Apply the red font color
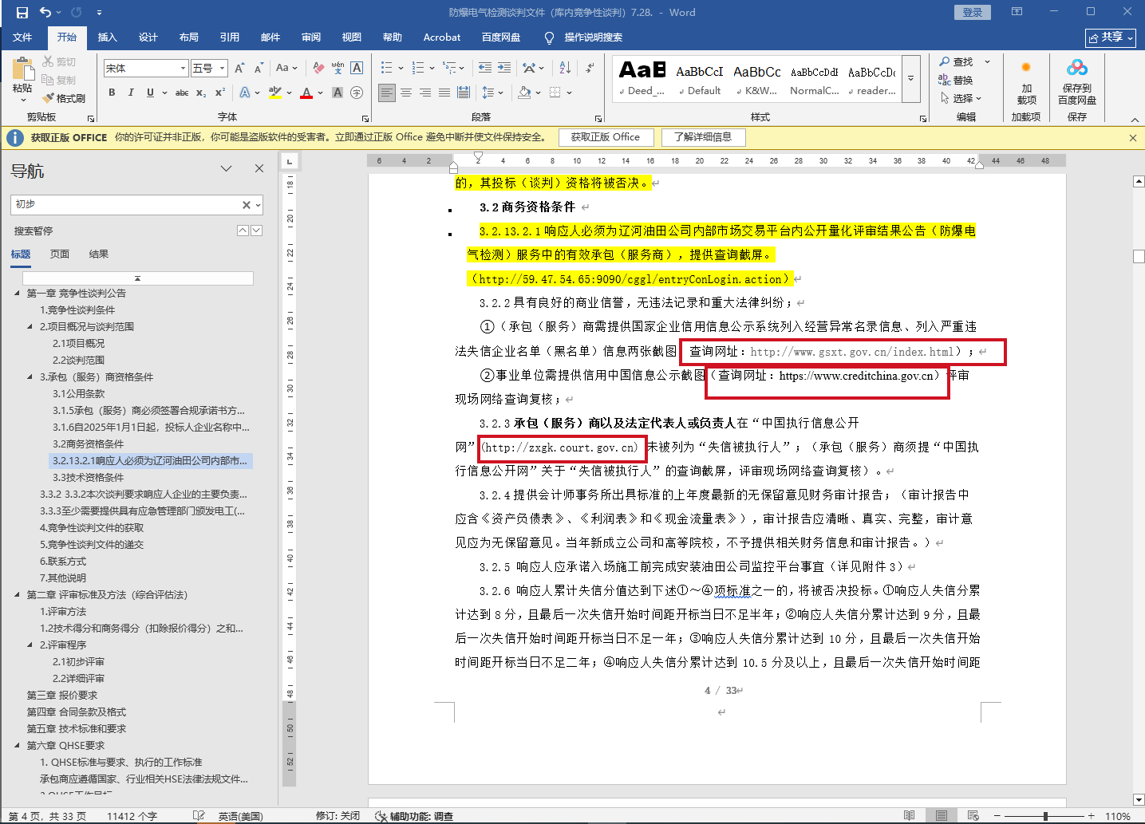Viewport: 1145px width, 824px height. (x=306, y=93)
